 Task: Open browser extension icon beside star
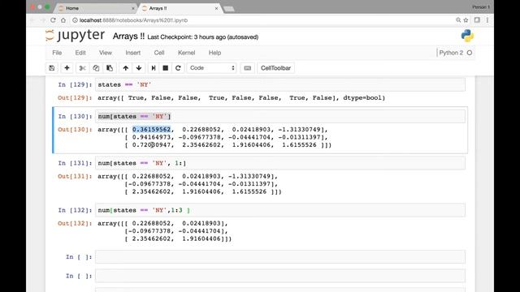coord(477,20)
